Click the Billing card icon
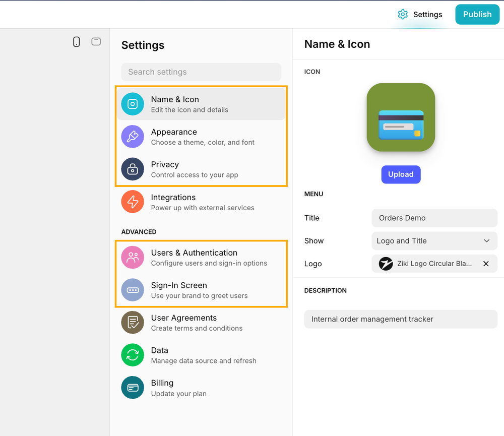The image size is (504, 436). (132, 387)
